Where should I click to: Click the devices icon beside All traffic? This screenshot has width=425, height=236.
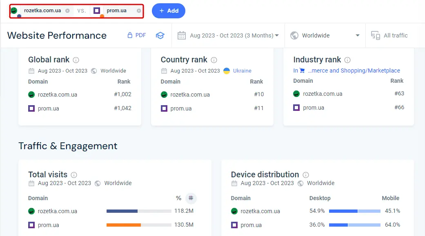click(x=376, y=35)
